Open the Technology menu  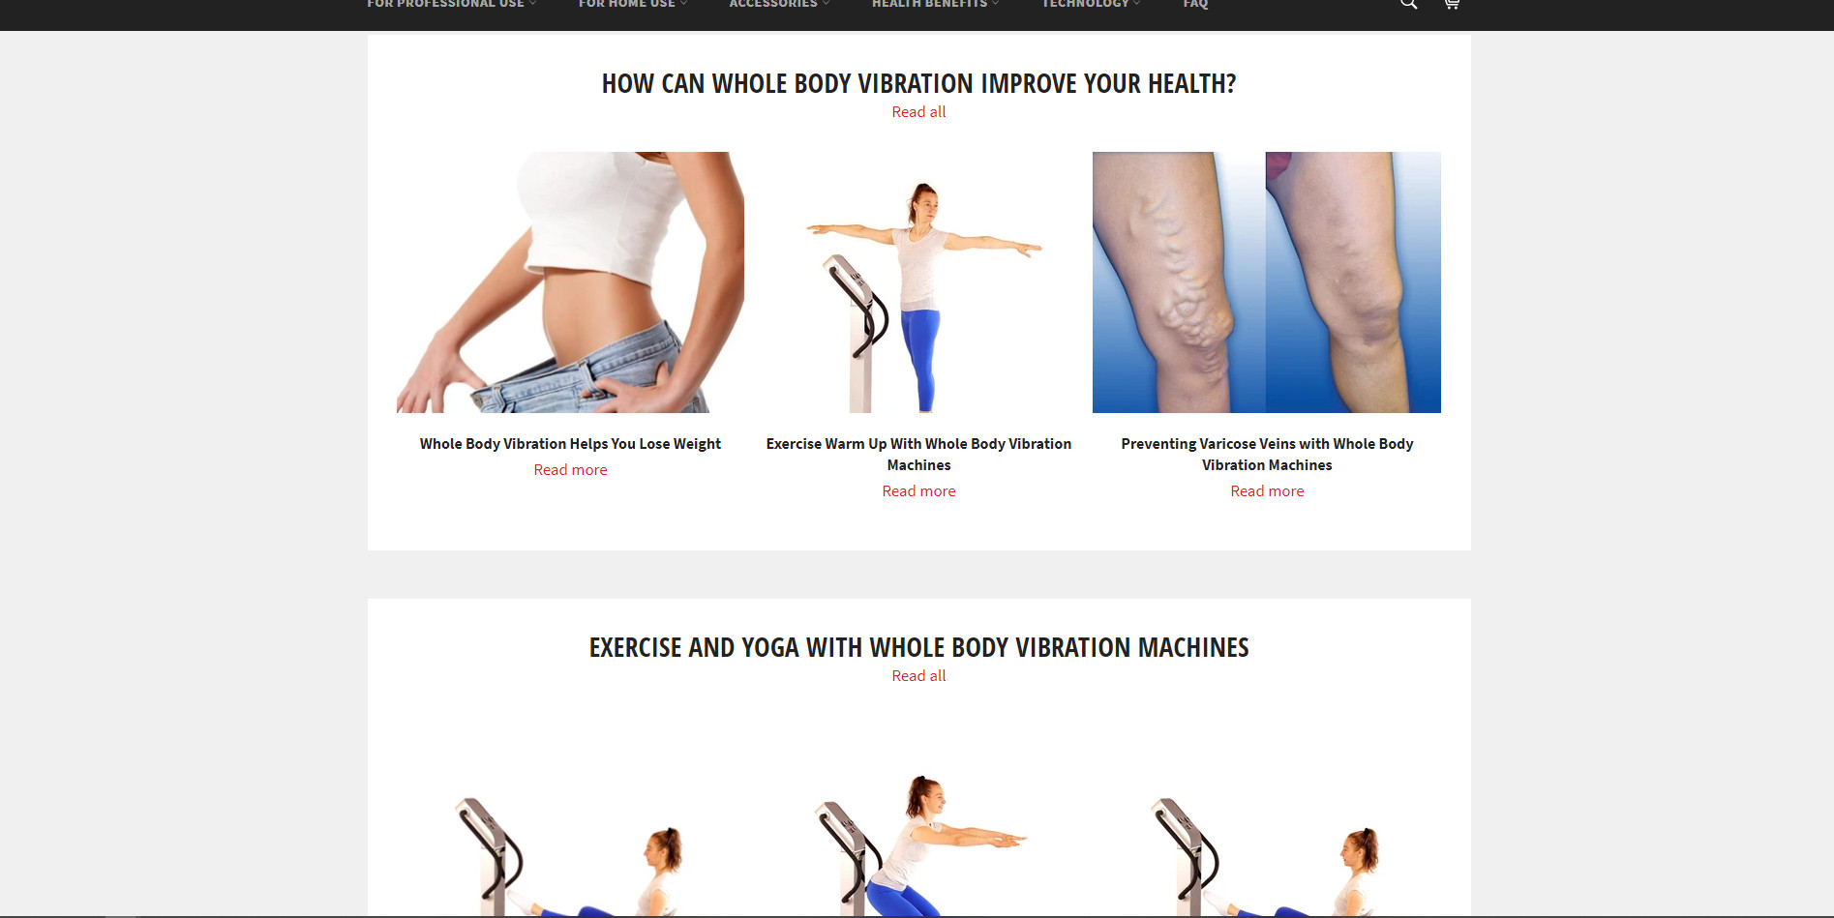pos(1091,5)
